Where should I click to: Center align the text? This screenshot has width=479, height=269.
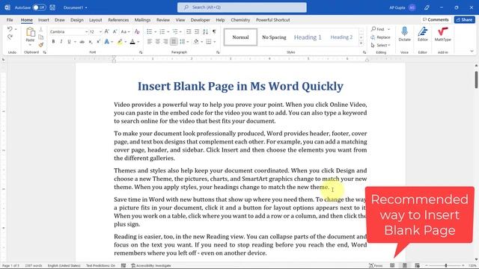[x=157, y=42]
